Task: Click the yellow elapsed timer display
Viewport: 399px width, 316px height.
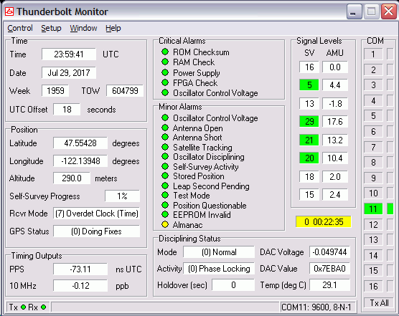Action: 324,221
